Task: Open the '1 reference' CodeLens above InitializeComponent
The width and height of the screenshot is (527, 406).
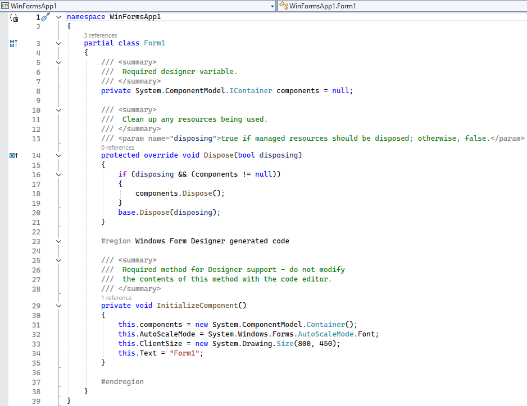Action: [x=116, y=298]
